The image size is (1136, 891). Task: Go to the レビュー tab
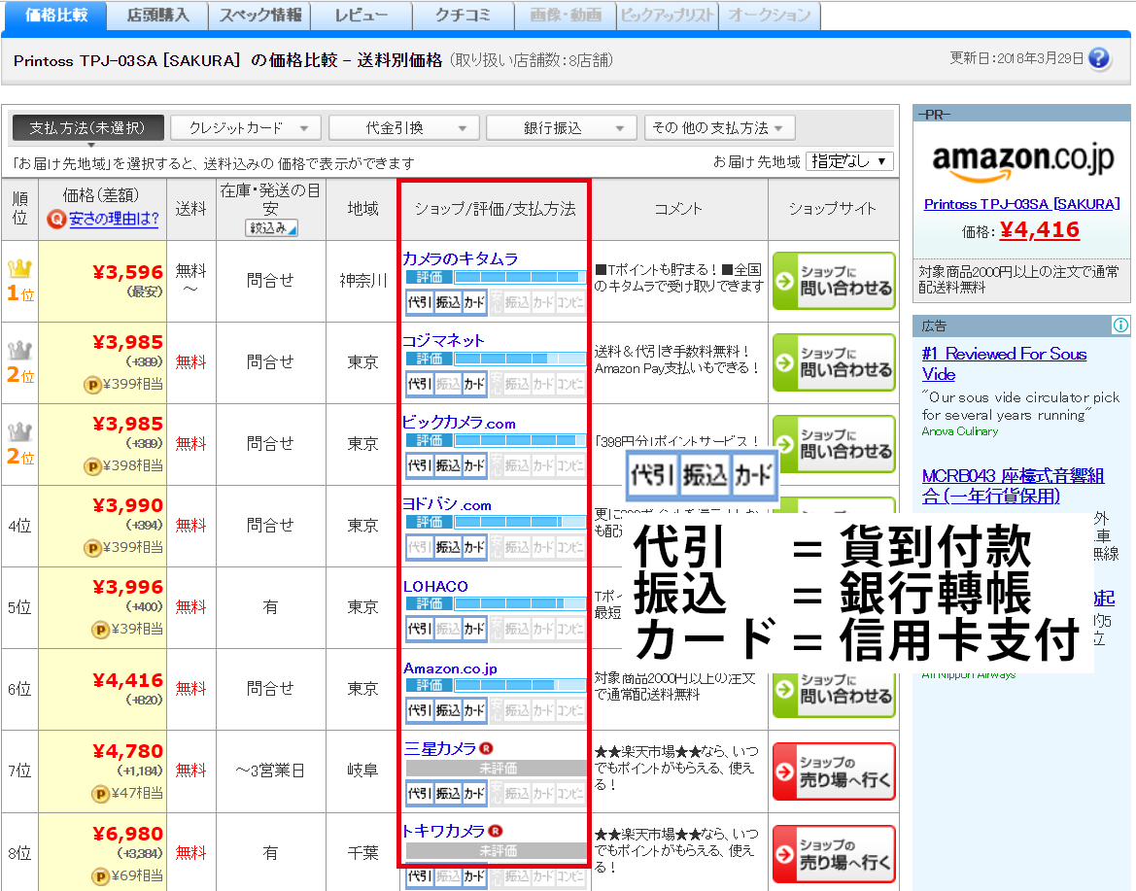click(361, 16)
